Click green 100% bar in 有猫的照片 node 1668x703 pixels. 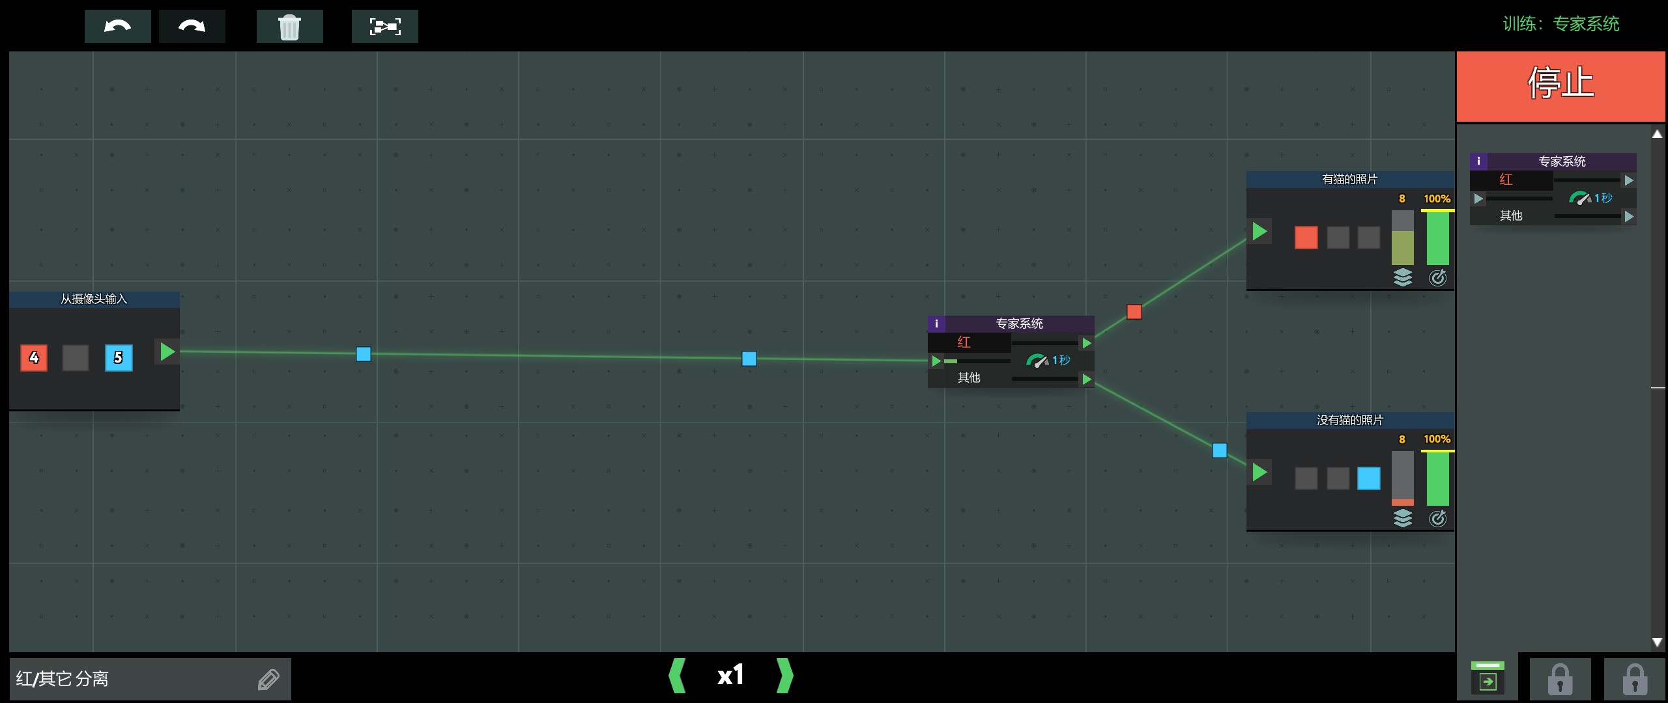(x=1437, y=238)
